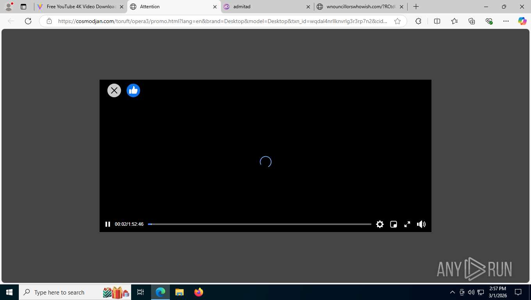Viewport: 531px width, 300px height.
Task: Open the Collections panel
Action: pyautogui.click(x=472, y=21)
